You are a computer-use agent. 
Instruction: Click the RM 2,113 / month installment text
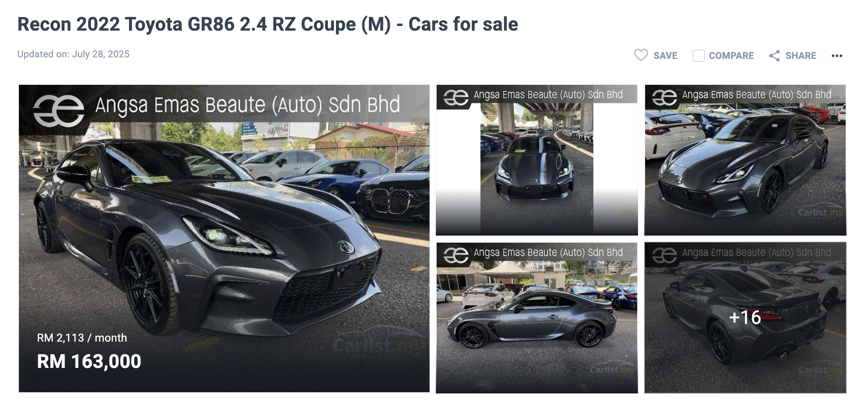82,338
